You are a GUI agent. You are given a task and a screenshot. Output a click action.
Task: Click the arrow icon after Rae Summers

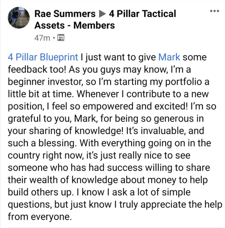102,14
